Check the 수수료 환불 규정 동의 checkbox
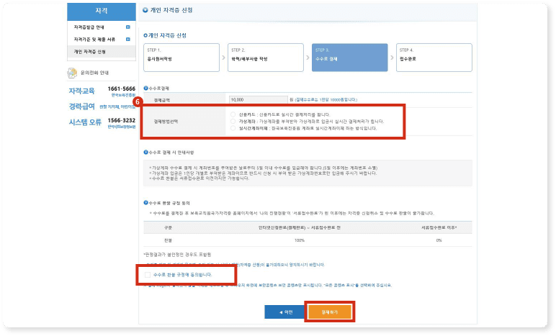The image size is (556, 336). click(148, 275)
